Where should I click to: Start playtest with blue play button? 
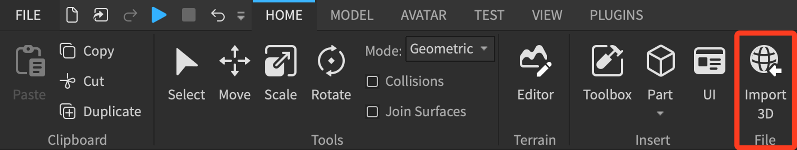tap(159, 15)
